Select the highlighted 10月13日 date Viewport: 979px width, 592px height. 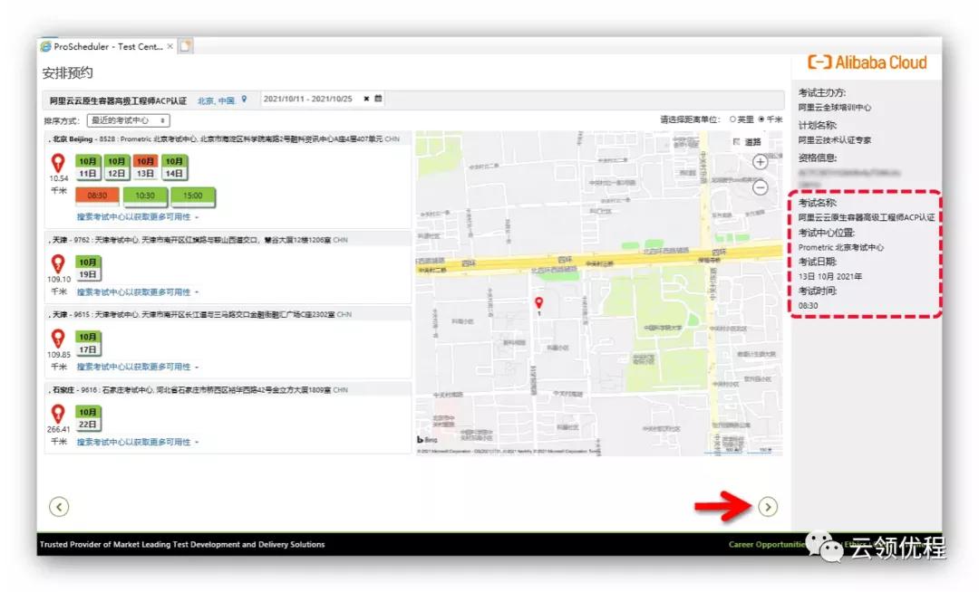point(145,167)
